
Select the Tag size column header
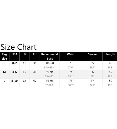click(4, 56)
